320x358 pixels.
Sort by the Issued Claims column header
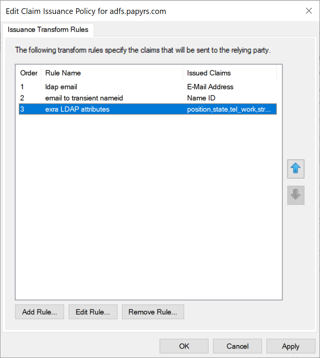[x=209, y=73]
